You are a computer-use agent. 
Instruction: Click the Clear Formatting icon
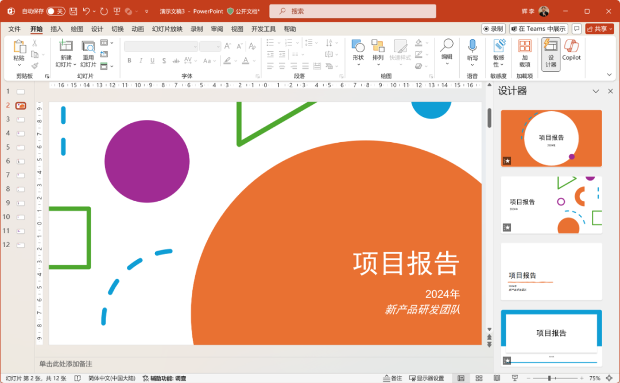point(252,46)
